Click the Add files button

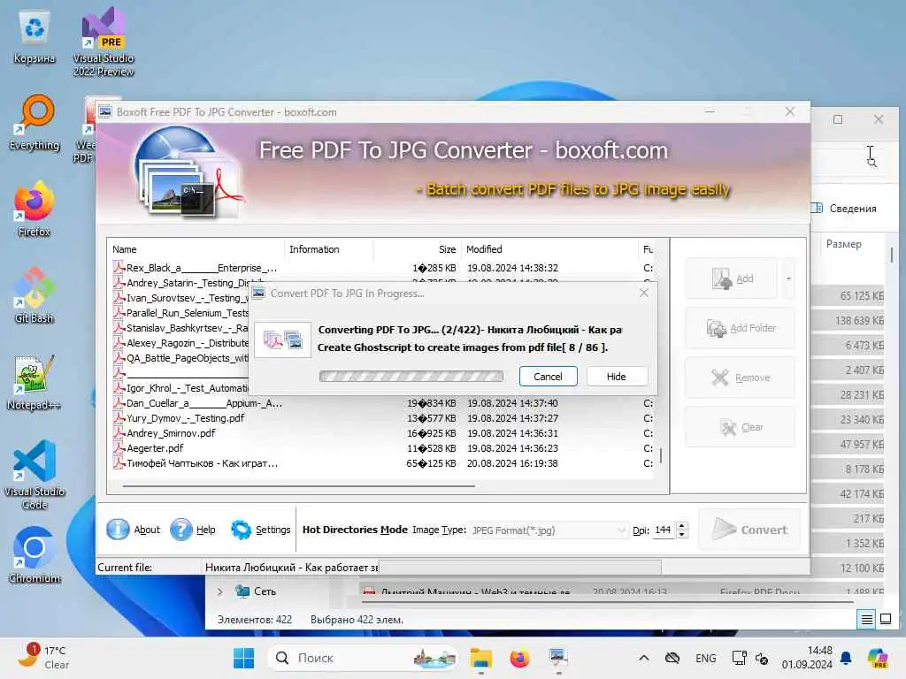732,278
